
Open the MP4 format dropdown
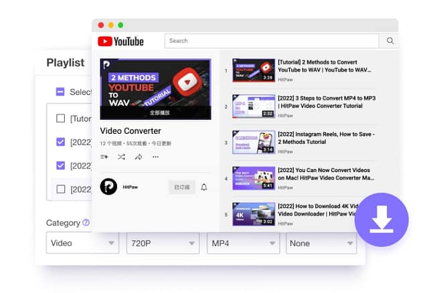click(x=243, y=243)
